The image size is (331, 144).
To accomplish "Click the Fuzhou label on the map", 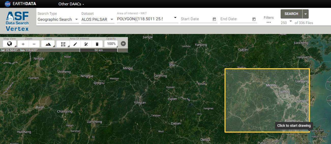I will (x=284, y=91).
